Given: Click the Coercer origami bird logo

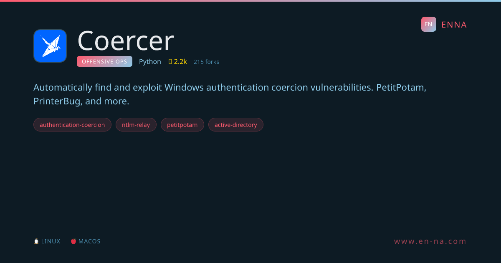Looking at the screenshot, I should (x=50, y=46).
